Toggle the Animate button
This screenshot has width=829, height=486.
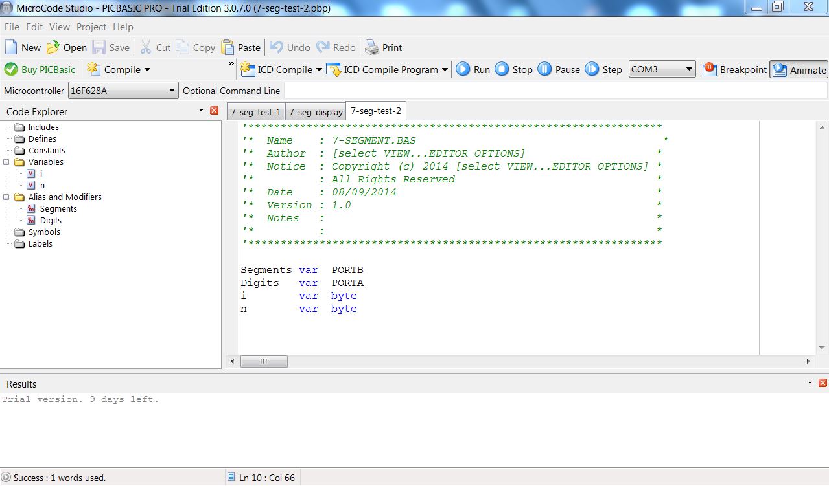tap(799, 70)
